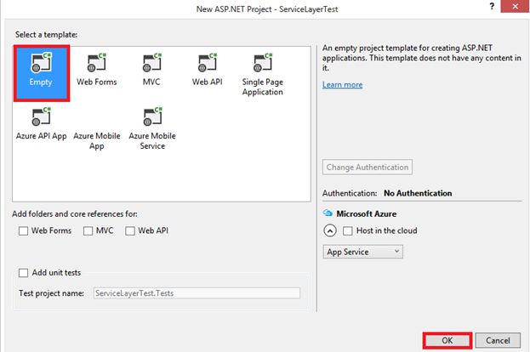This screenshot has width=530, height=352.
Task: Select the Empty project template
Action: (x=42, y=73)
